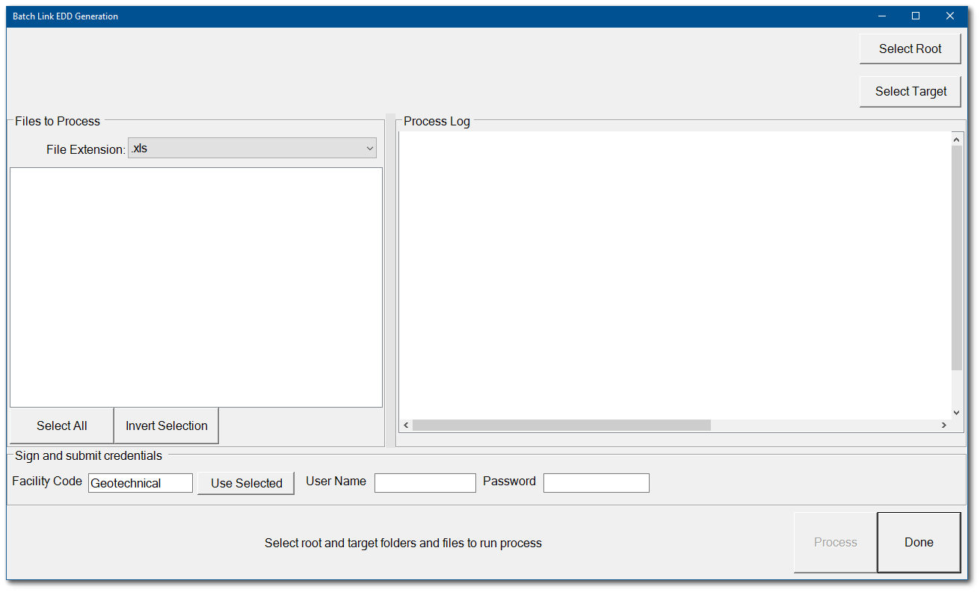Click the disabled Process button

[x=835, y=543]
